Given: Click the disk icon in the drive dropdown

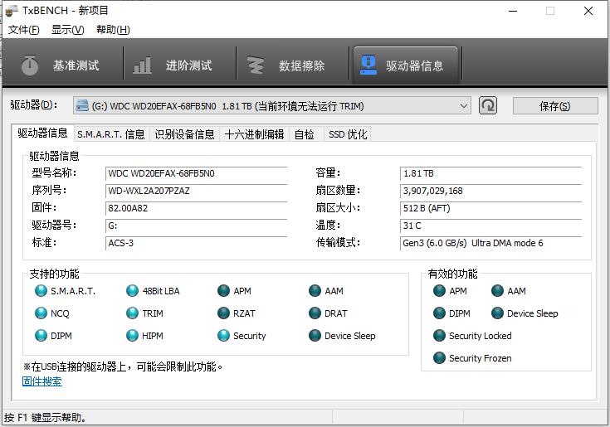Looking at the screenshot, I should click(x=82, y=105).
